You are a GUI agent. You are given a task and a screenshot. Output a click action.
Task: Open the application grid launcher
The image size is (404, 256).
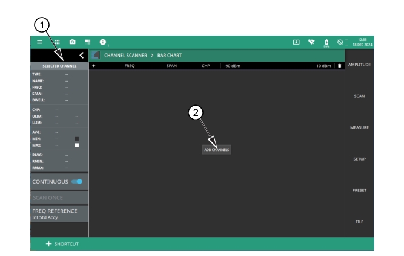[56, 42]
